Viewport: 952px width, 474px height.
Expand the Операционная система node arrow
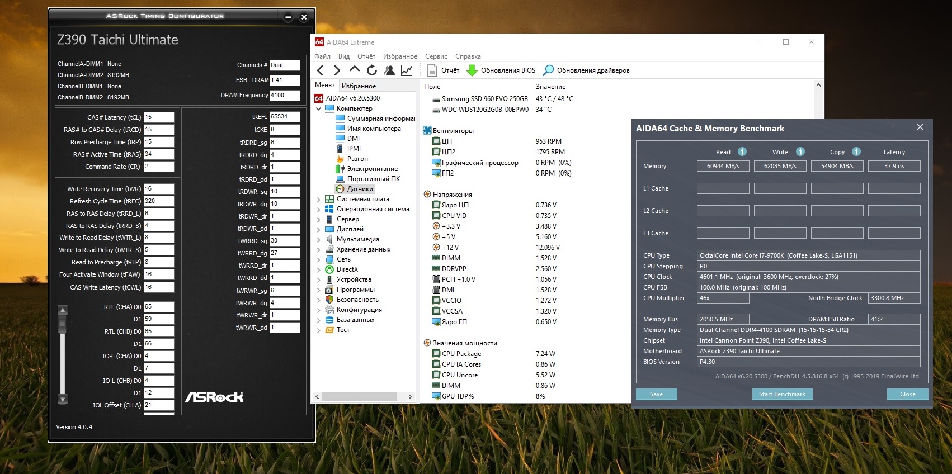319,209
